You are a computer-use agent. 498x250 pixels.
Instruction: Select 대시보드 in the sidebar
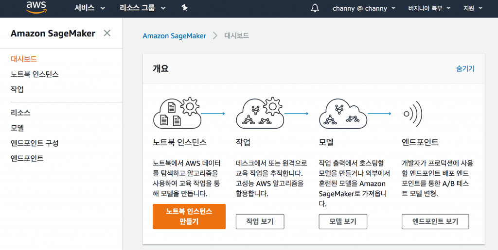coord(24,59)
